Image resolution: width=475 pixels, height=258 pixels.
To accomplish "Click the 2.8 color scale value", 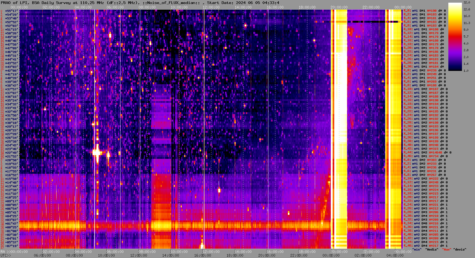I will point(466,50).
